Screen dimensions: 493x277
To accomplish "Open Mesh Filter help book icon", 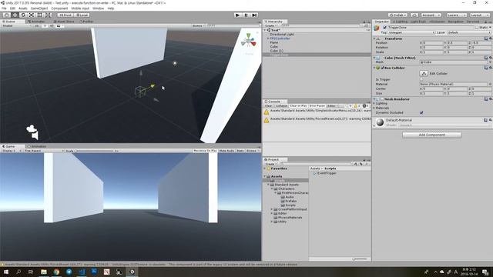I will pyautogui.click(x=486, y=58).
